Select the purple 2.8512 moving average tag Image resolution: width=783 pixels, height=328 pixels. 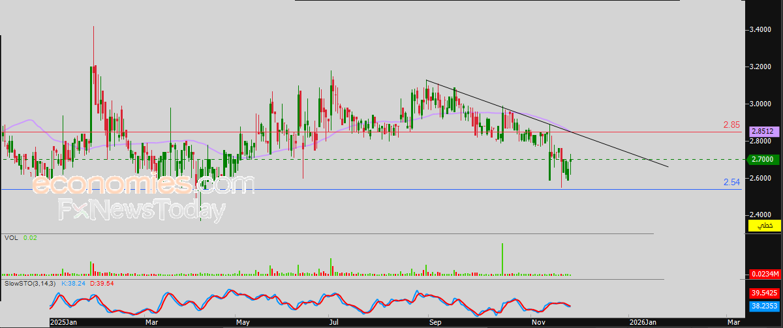click(x=764, y=131)
